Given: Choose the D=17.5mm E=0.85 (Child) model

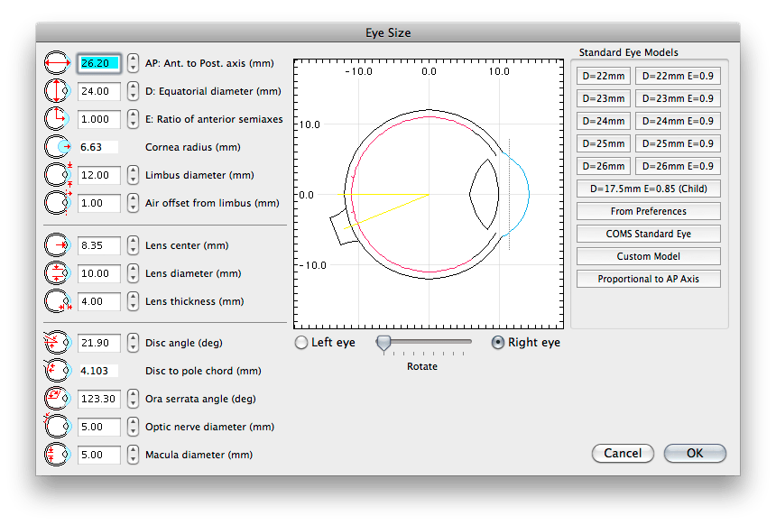Looking at the screenshot, I should click(x=648, y=189).
